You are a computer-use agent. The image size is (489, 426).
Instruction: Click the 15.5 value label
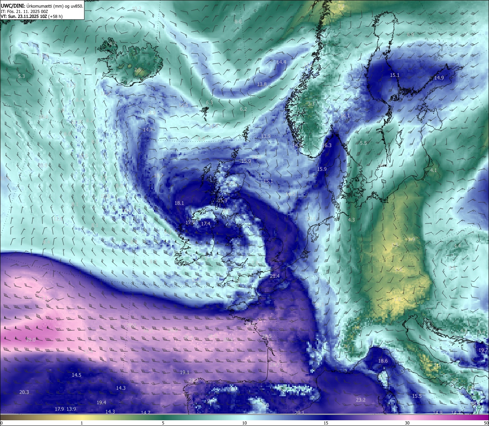[417, 396]
